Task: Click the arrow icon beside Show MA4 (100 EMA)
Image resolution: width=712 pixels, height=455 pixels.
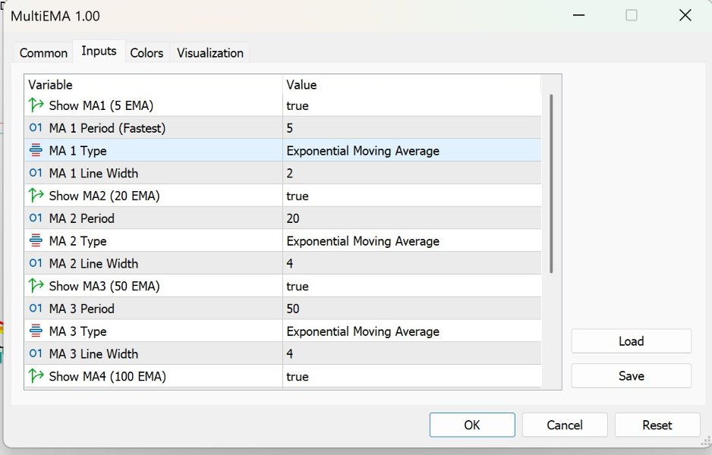Action: [x=36, y=376]
